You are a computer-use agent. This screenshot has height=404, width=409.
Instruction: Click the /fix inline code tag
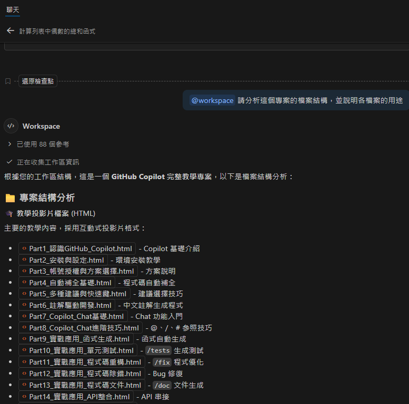162,362
